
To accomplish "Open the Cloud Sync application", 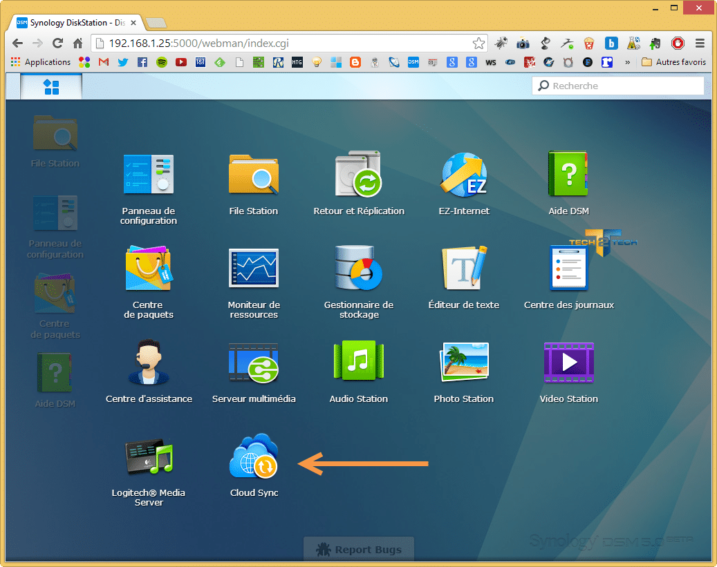I will (x=253, y=457).
